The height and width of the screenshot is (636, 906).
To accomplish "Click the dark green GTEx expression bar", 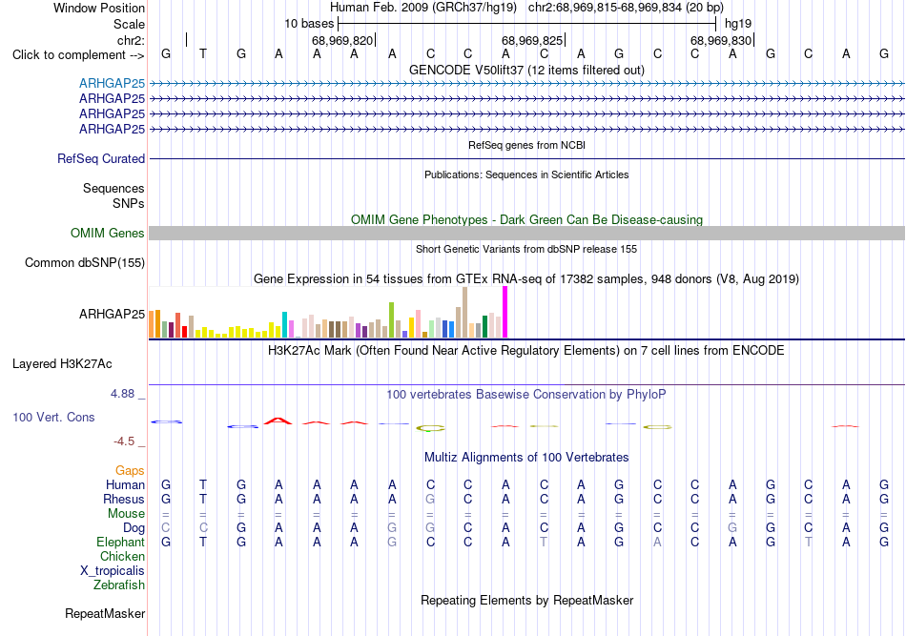I will (x=484, y=326).
